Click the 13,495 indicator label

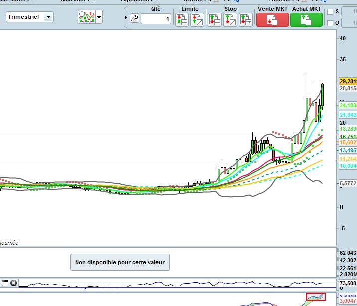[x=348, y=150]
